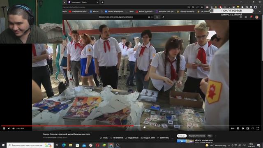Start voice search with microphone
The height and width of the screenshot is (148, 263).
click(163, 17)
